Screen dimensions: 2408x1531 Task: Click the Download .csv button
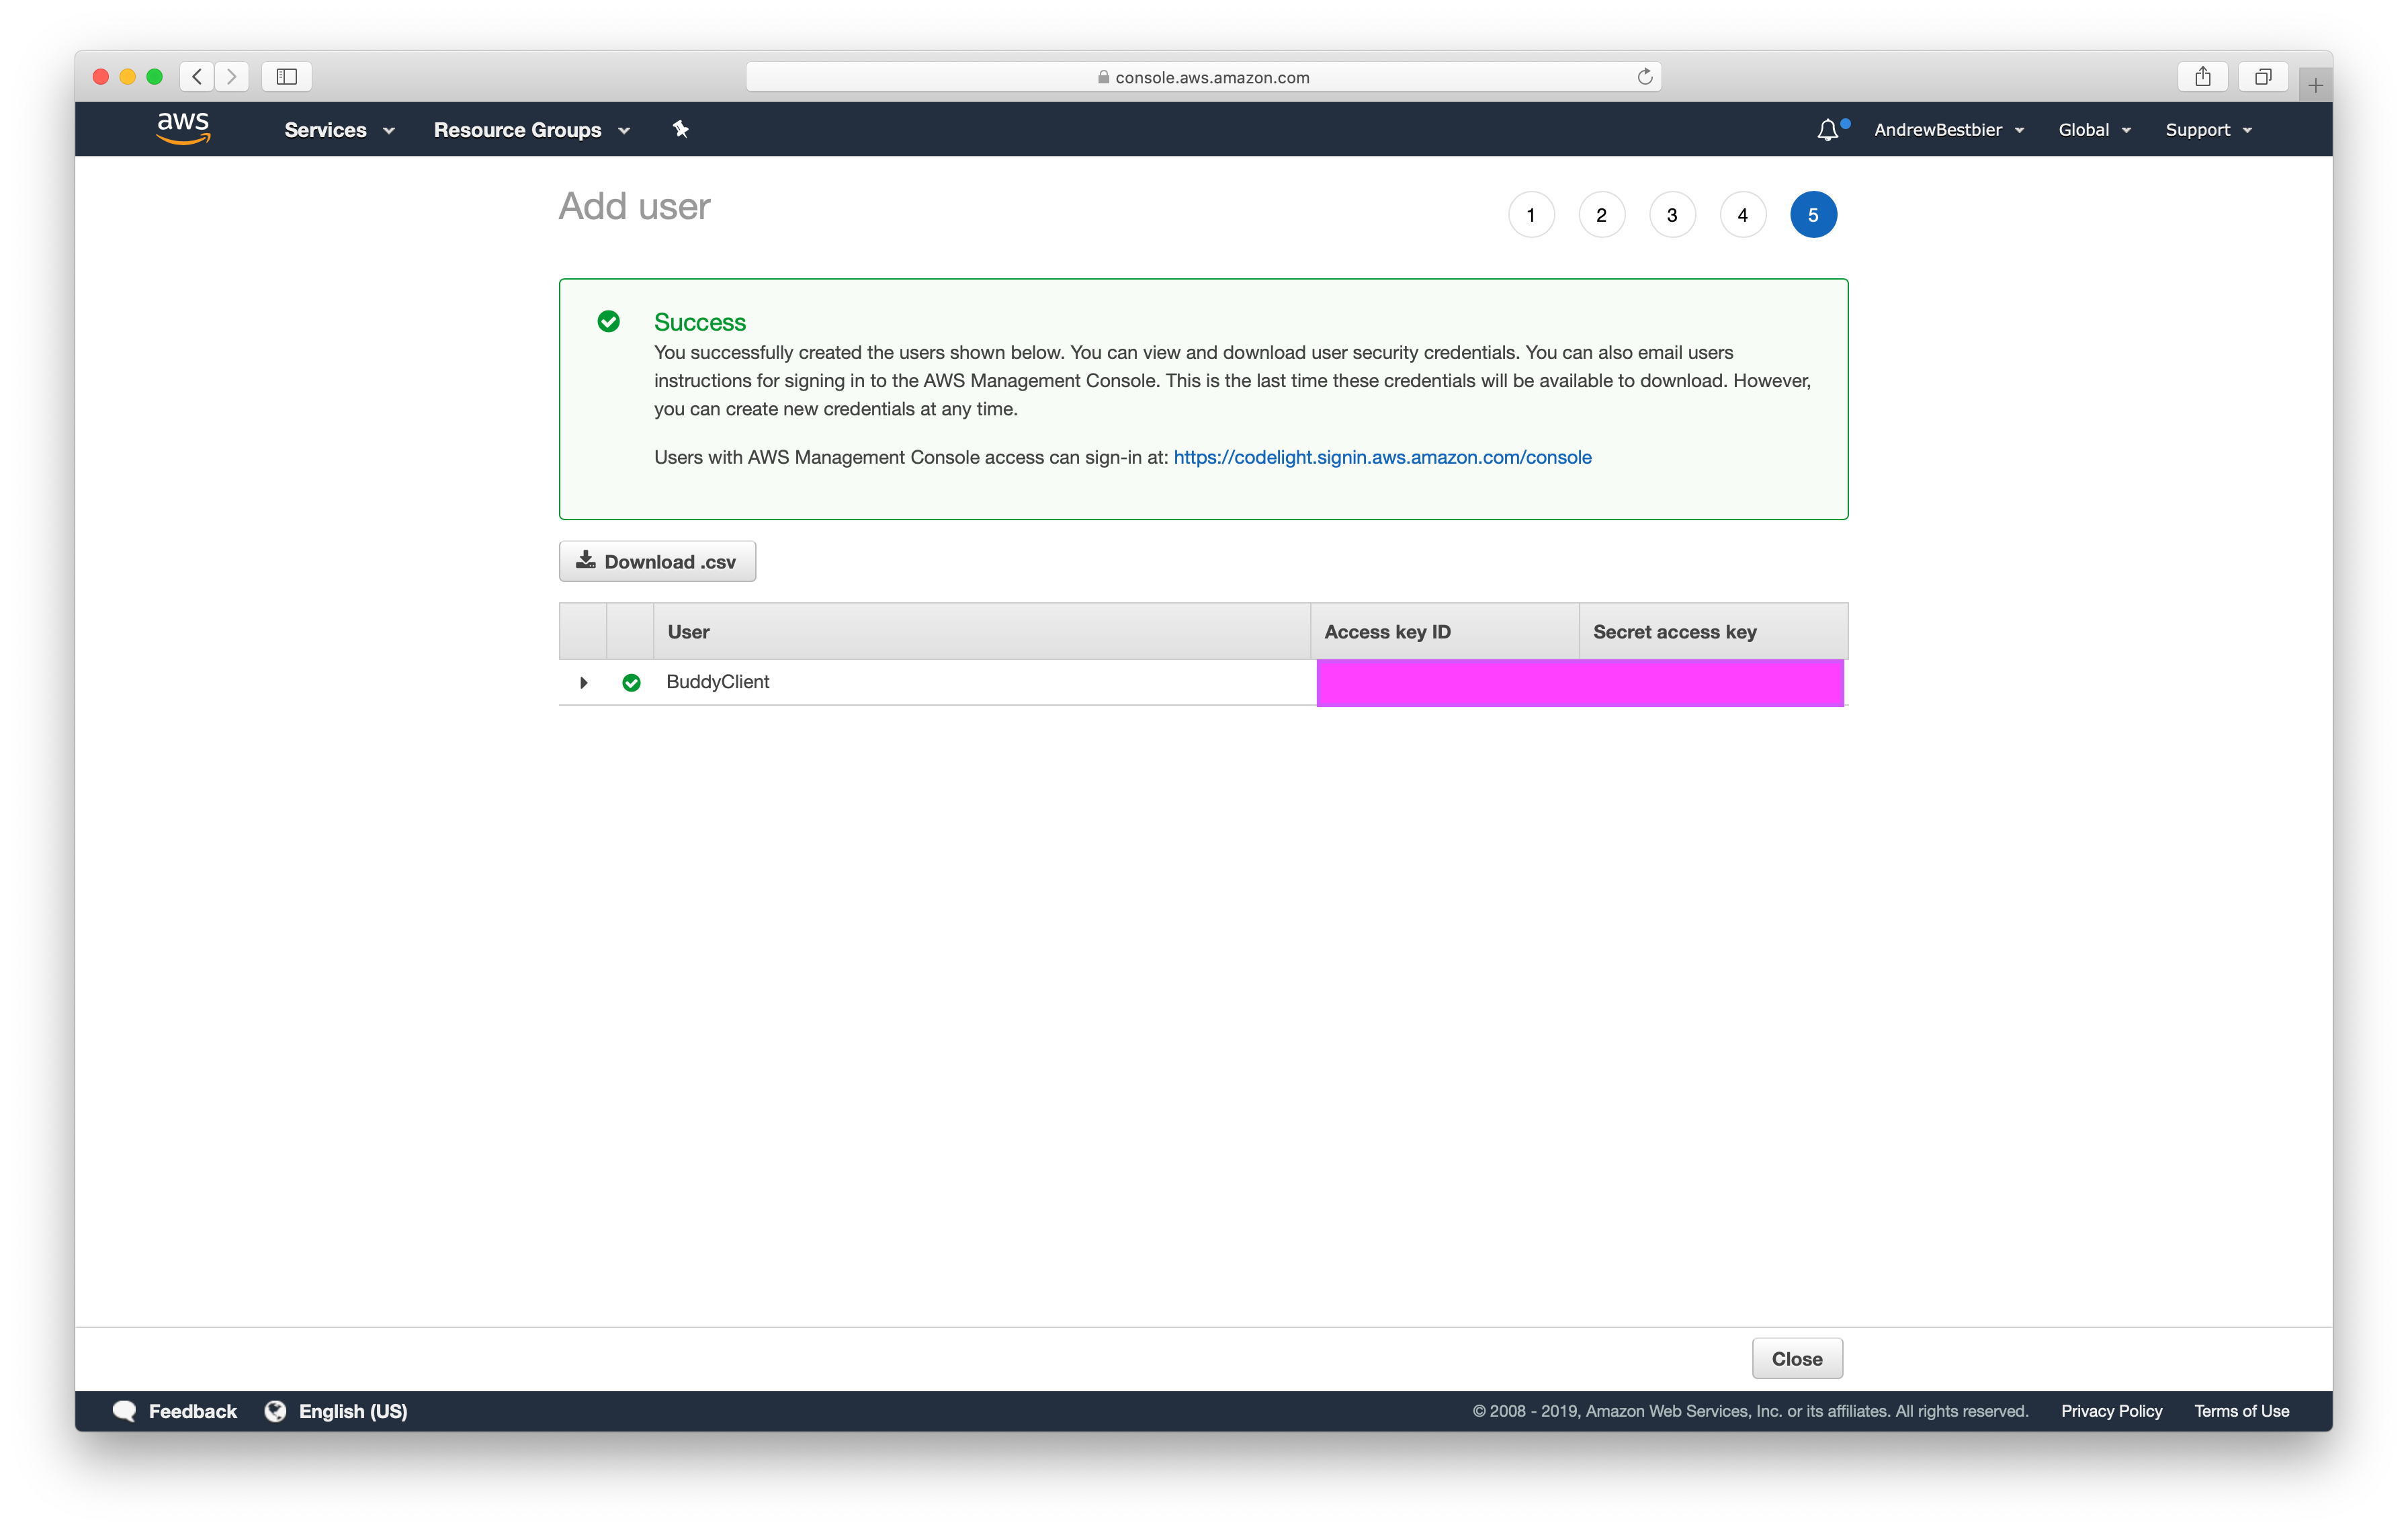coord(657,562)
